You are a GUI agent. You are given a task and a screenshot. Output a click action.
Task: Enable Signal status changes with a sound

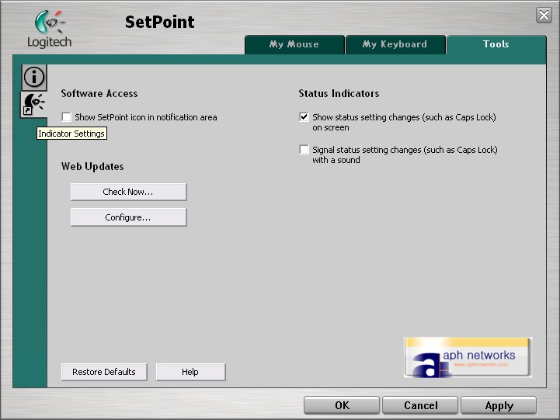[x=304, y=150]
